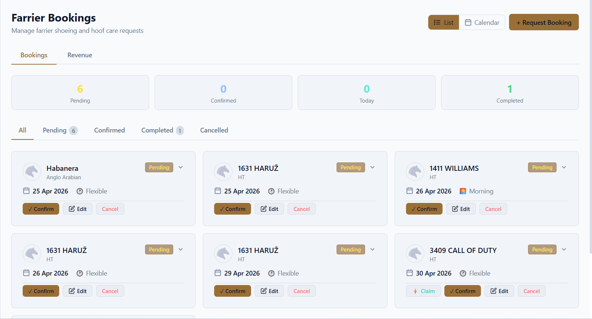Select the All filter tab
This screenshot has width=592, height=319.
point(22,130)
